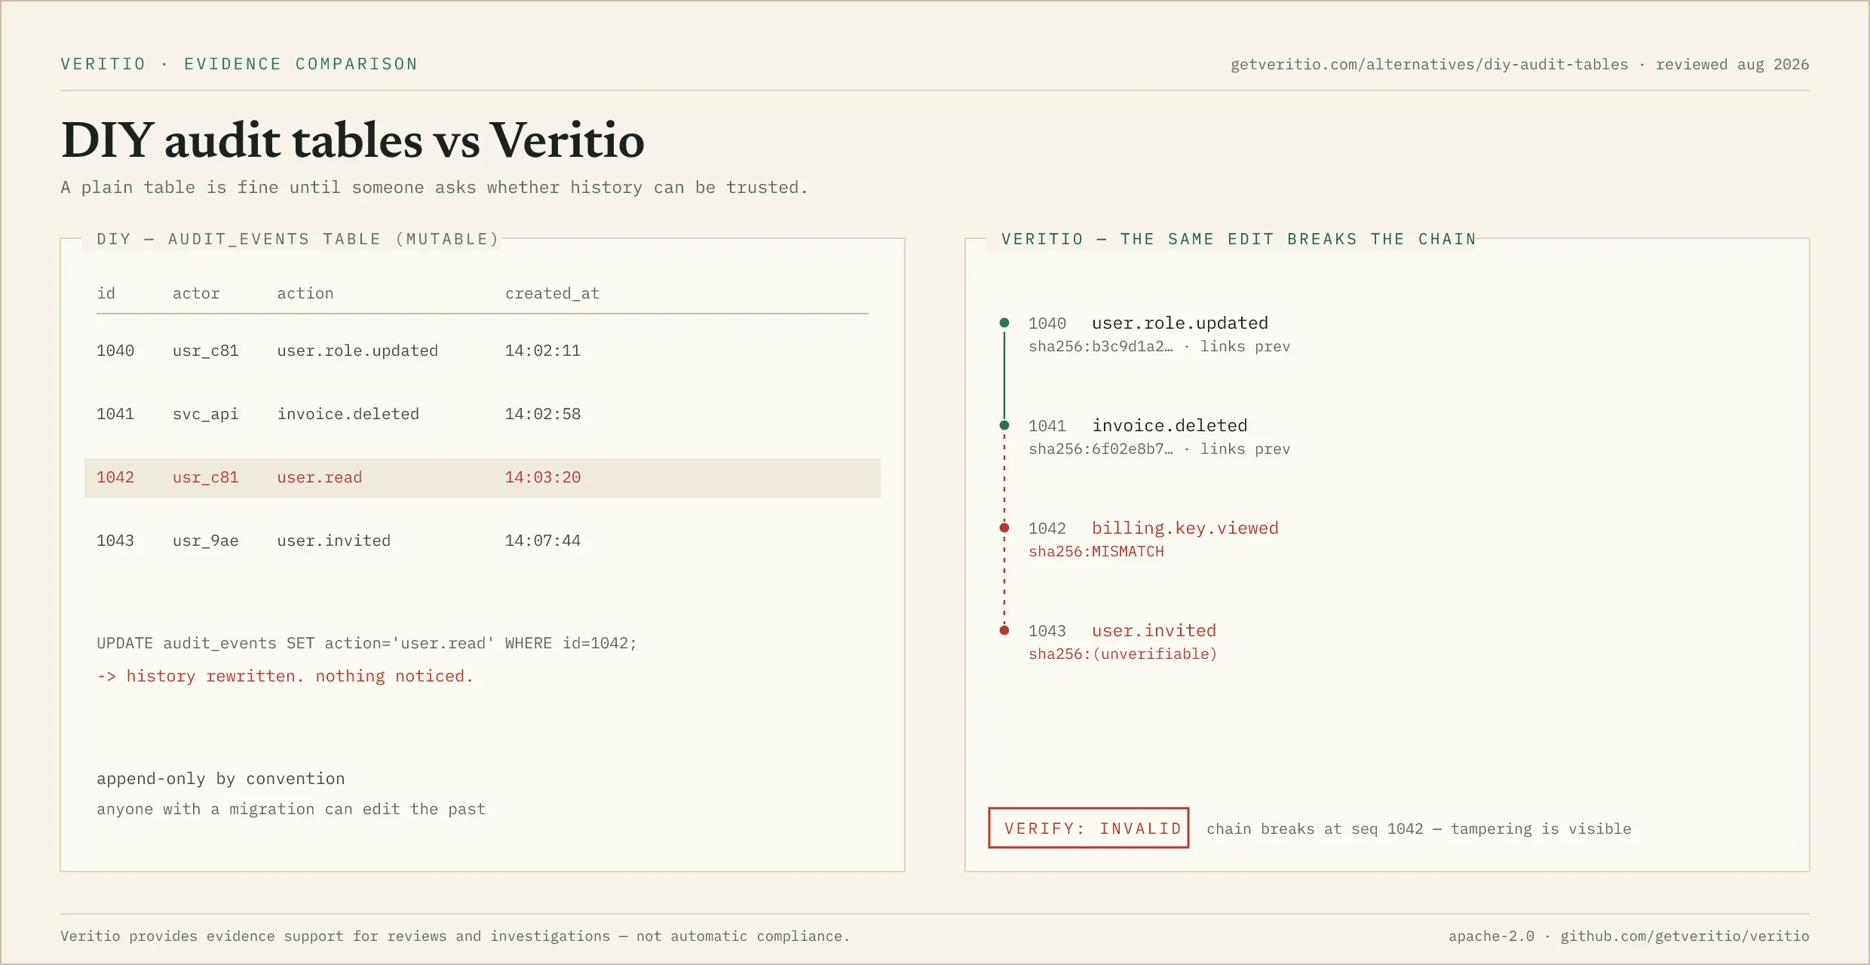The height and width of the screenshot is (965, 1870).
Task: Select 'user.role.updated' in the DIY table
Action: click(x=357, y=351)
